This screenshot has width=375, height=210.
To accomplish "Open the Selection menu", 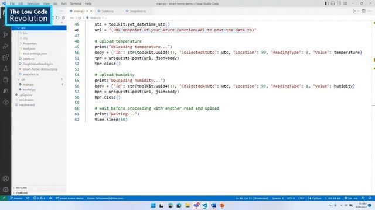I will pyautogui.click(x=33, y=3).
